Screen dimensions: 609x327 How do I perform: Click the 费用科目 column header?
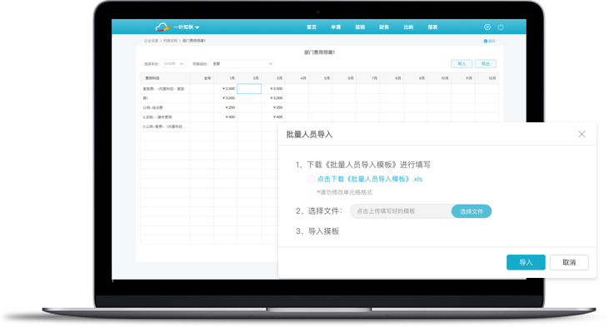pos(165,78)
